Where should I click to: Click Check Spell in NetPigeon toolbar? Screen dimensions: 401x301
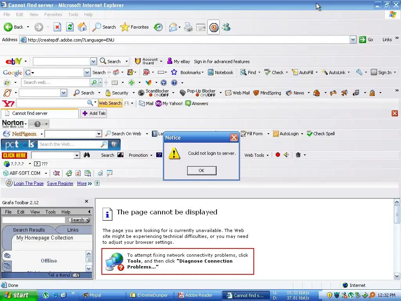point(321,134)
